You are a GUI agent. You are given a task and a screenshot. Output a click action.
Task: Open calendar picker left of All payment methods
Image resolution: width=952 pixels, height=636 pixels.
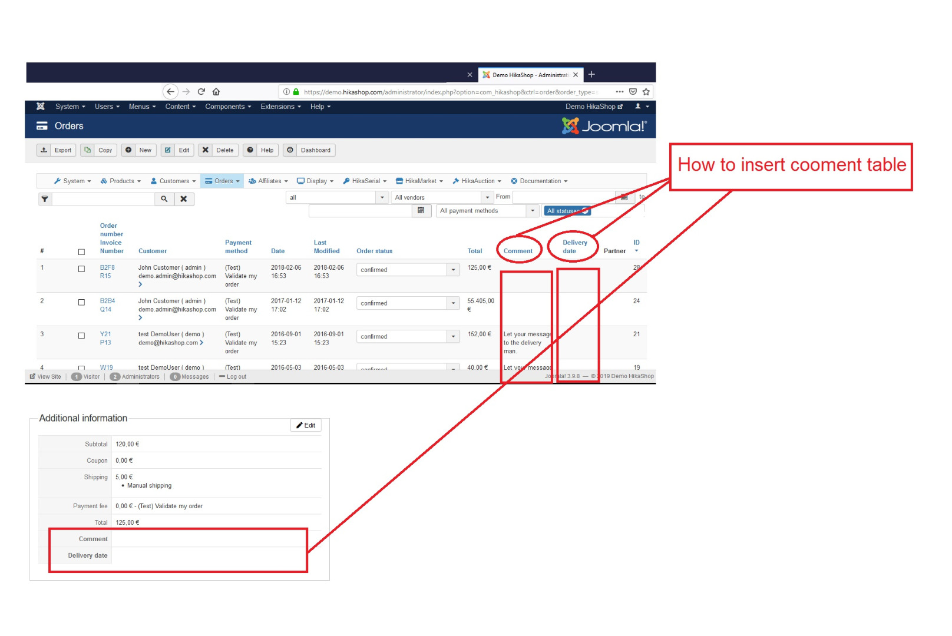421,211
